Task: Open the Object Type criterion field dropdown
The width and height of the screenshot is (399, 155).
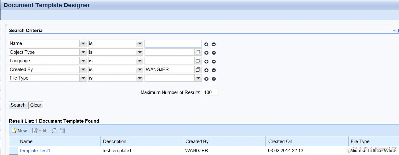Action: click(x=83, y=52)
